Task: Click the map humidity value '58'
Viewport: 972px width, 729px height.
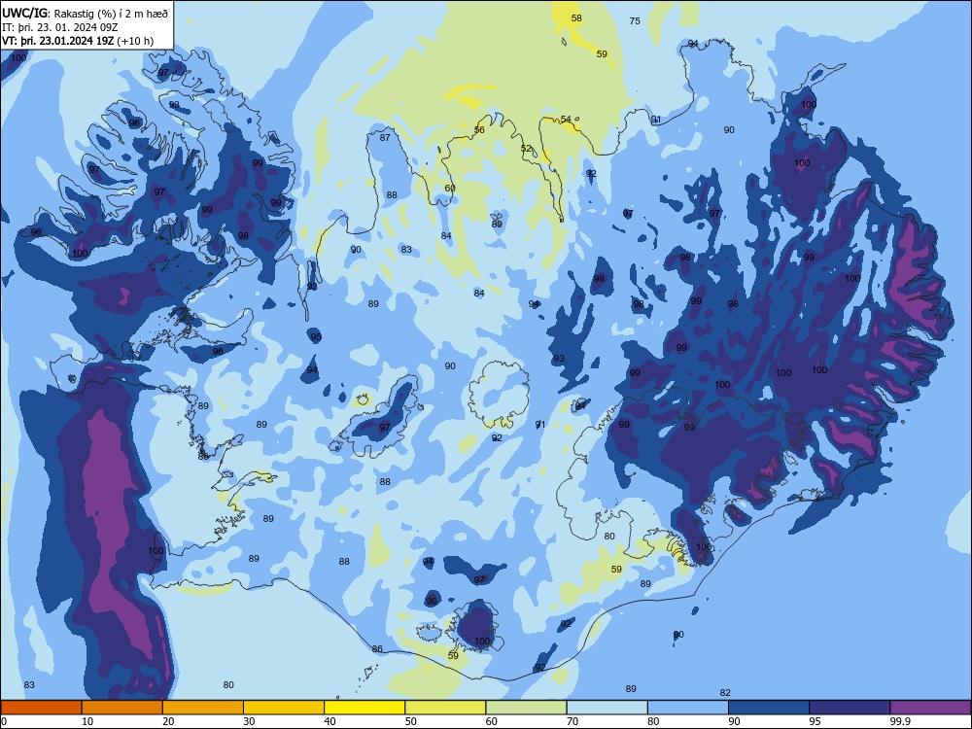Action: (576, 17)
